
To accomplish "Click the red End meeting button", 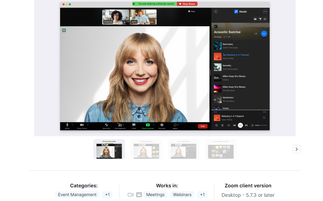I will pos(203,126).
